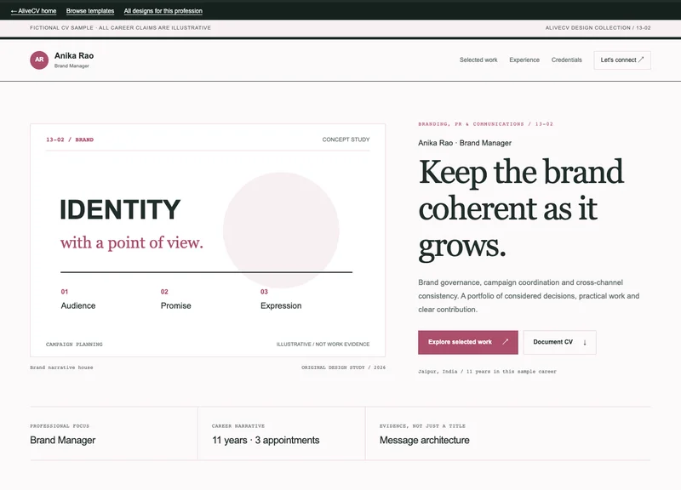
Task: Click "BRANDING, PR & COMMUNICATIONS / 13-02" tag
Action: point(485,124)
